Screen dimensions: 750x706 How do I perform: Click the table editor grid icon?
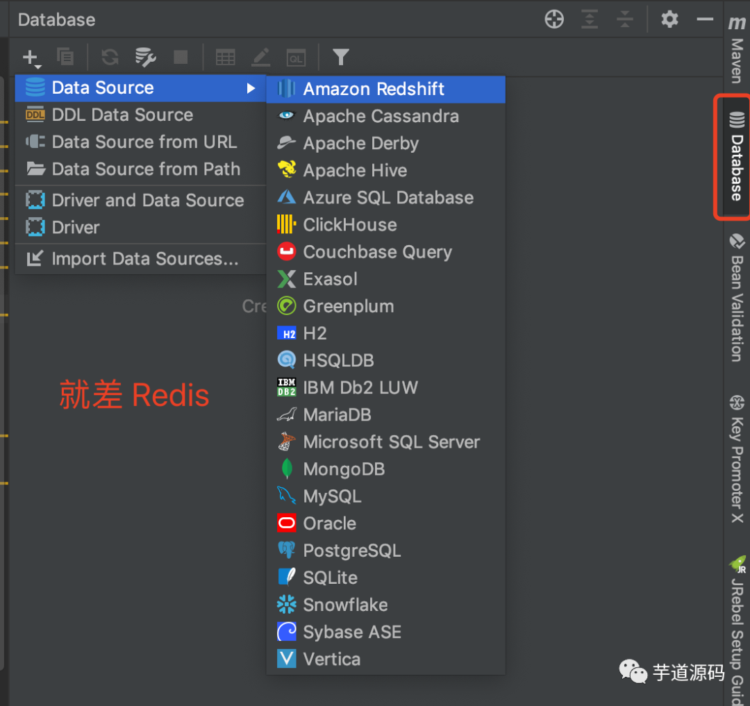225,58
